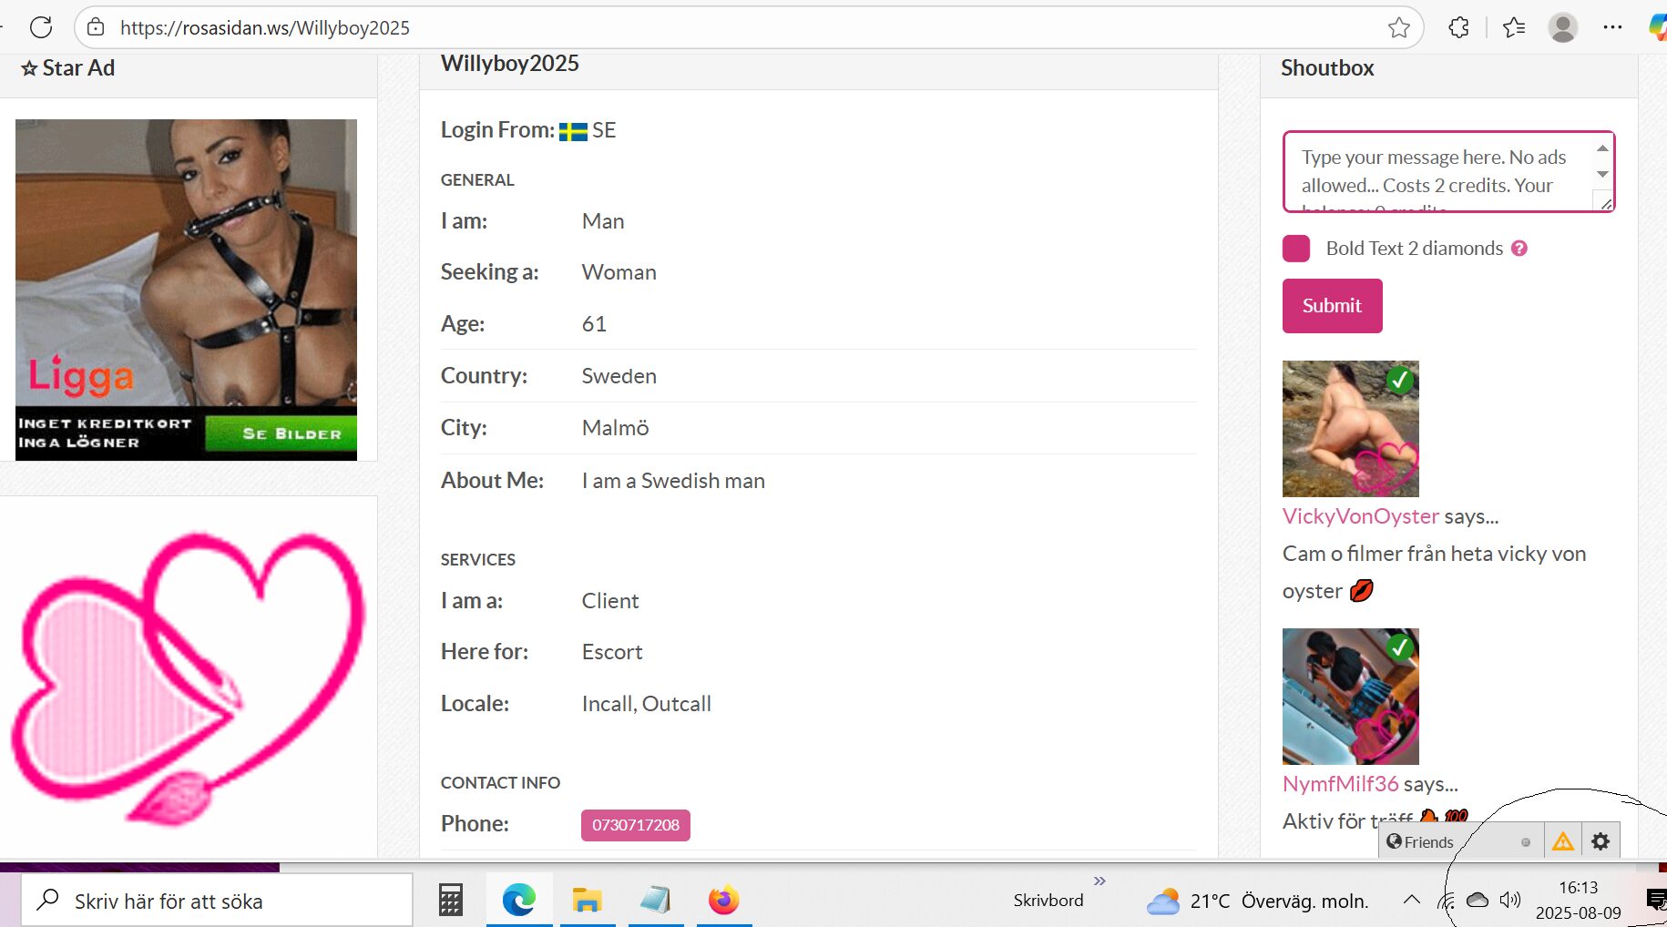Screen dimensions: 1667x927
Task: Click phone number 0730717208 button
Action: 635,825
